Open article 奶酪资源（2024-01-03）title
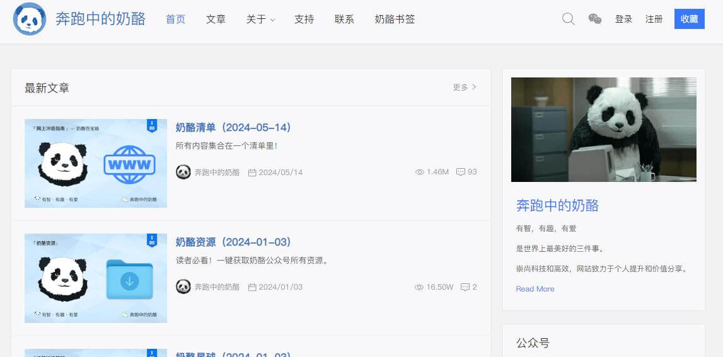Image resolution: width=723 pixels, height=357 pixels. [x=234, y=242]
